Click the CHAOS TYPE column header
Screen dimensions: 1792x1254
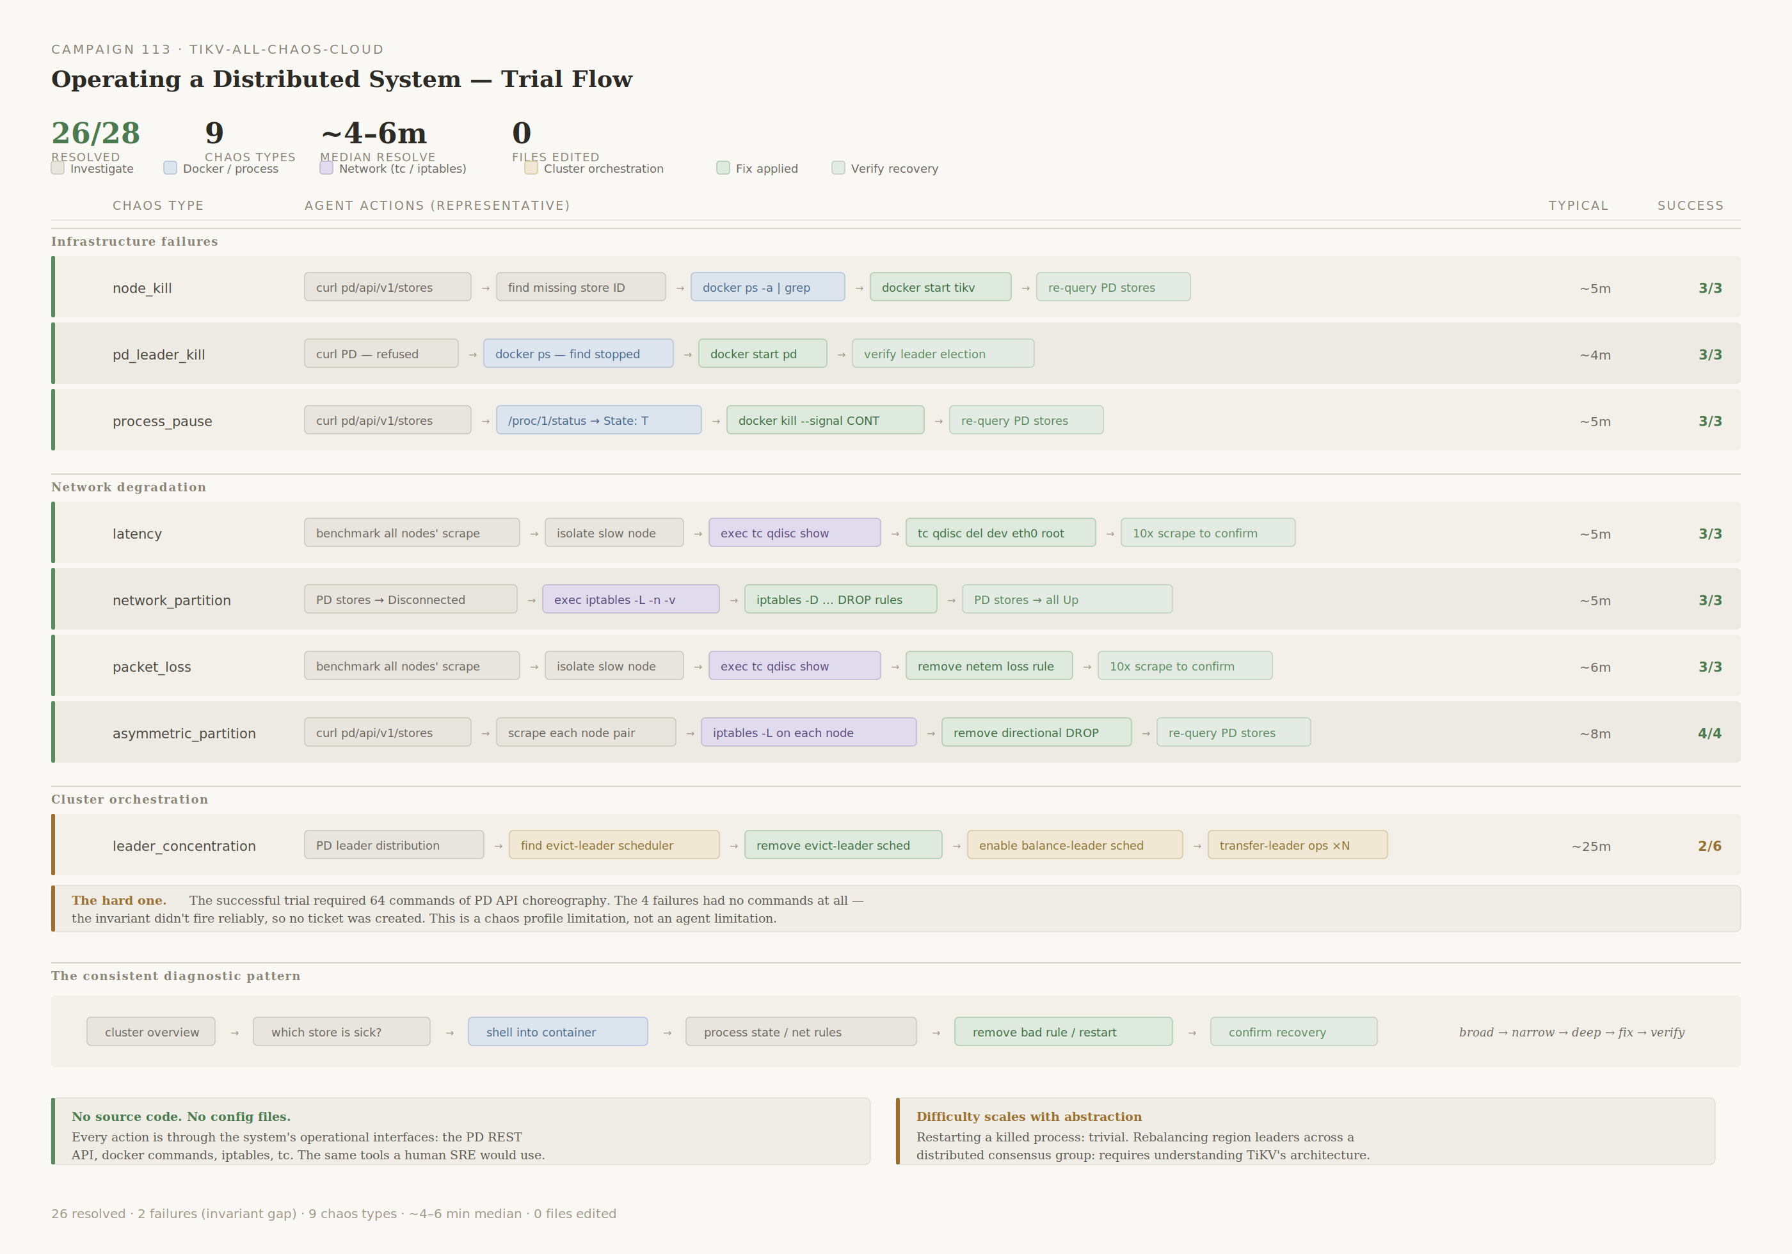click(x=157, y=205)
